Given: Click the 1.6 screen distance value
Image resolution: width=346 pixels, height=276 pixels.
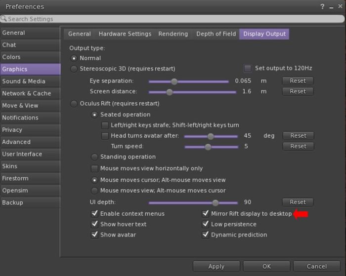Looking at the screenshot, I should (x=247, y=91).
